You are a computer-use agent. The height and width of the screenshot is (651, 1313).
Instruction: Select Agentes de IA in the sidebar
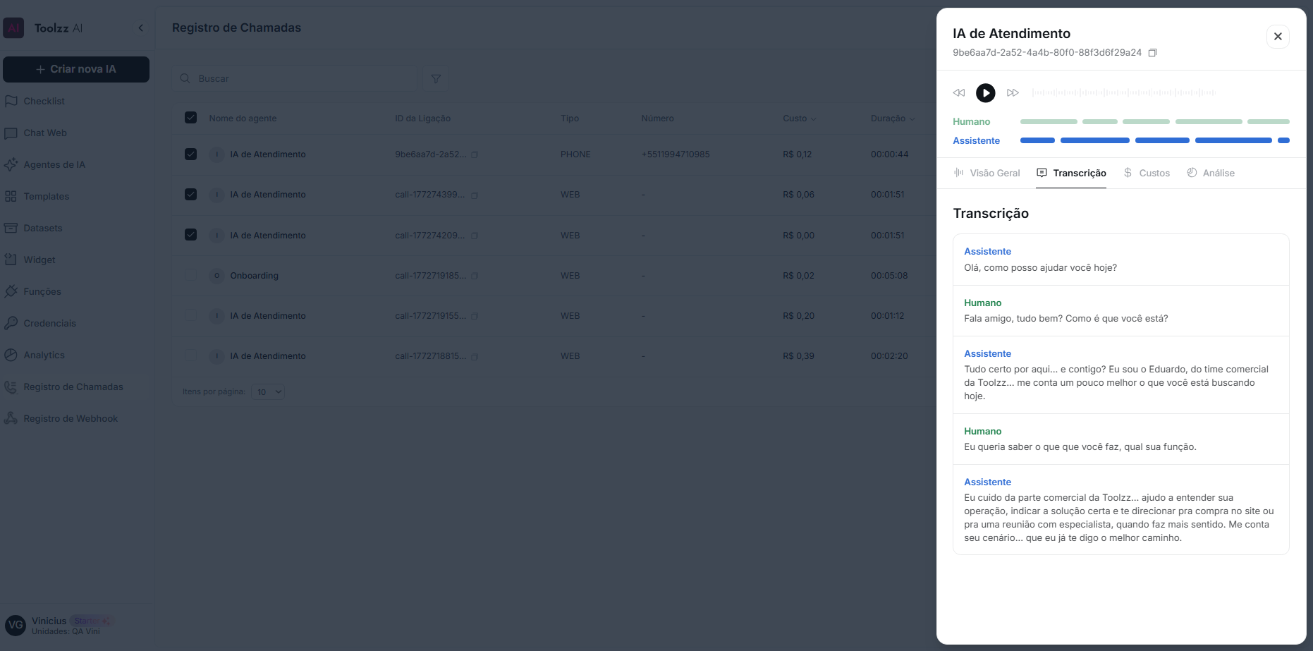(x=54, y=164)
